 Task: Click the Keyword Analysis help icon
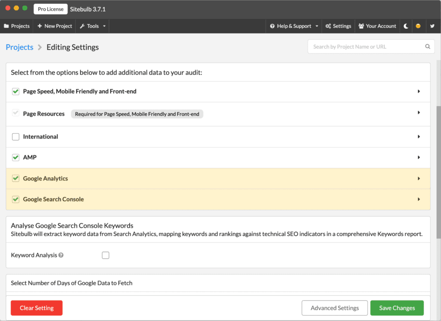[x=61, y=255]
